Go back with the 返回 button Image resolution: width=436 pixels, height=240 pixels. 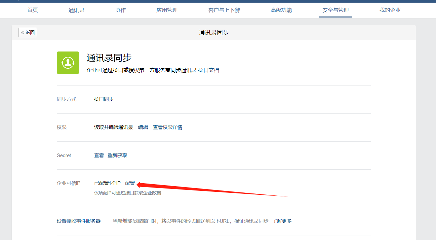click(28, 32)
